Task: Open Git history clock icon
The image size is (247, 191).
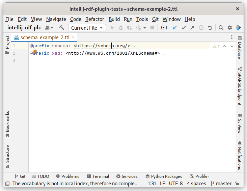Action: [x=201, y=28]
